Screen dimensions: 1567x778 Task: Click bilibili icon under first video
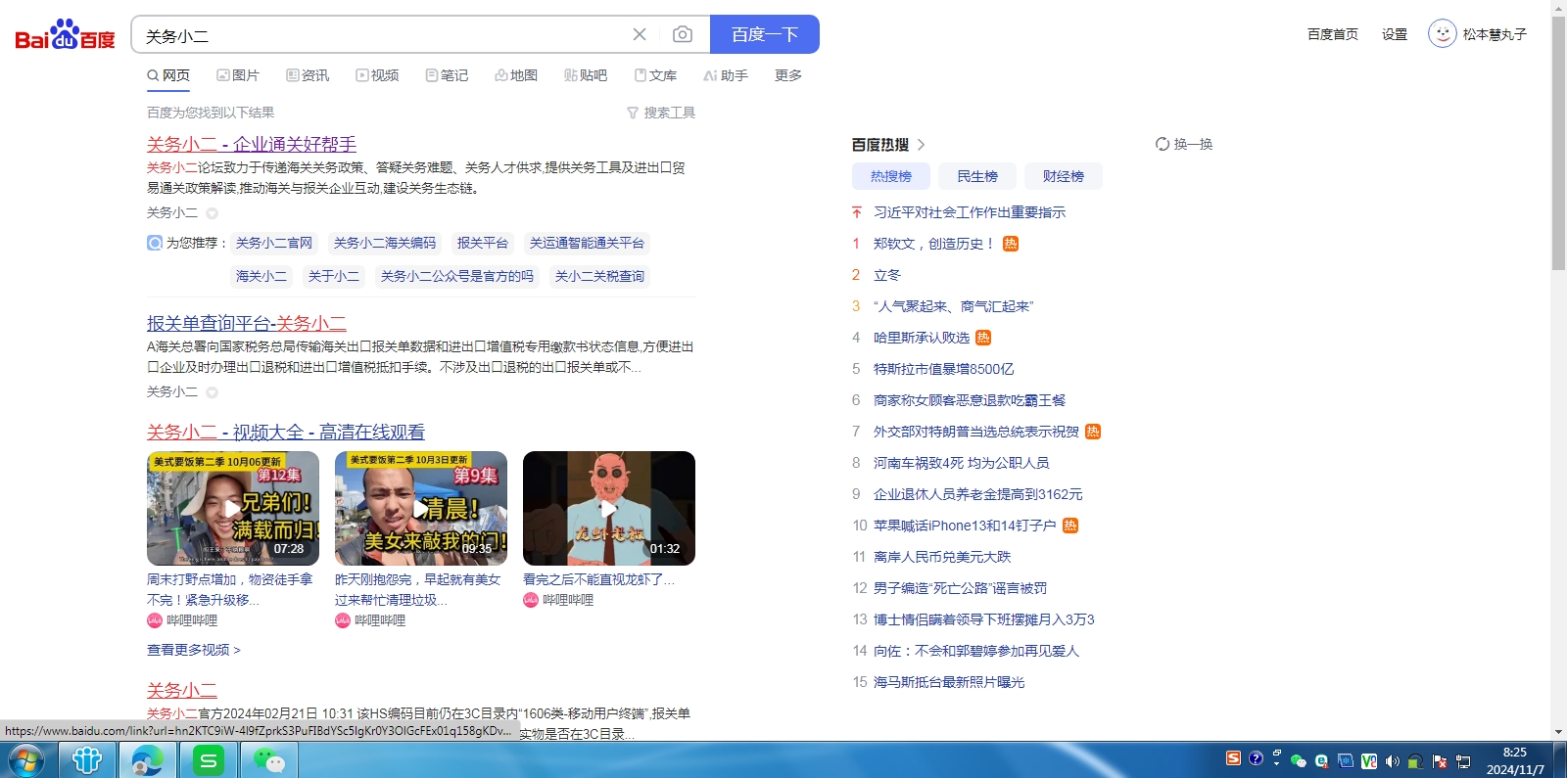pyautogui.click(x=155, y=620)
